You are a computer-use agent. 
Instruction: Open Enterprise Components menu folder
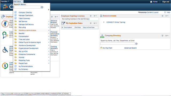[x=27, y=54]
